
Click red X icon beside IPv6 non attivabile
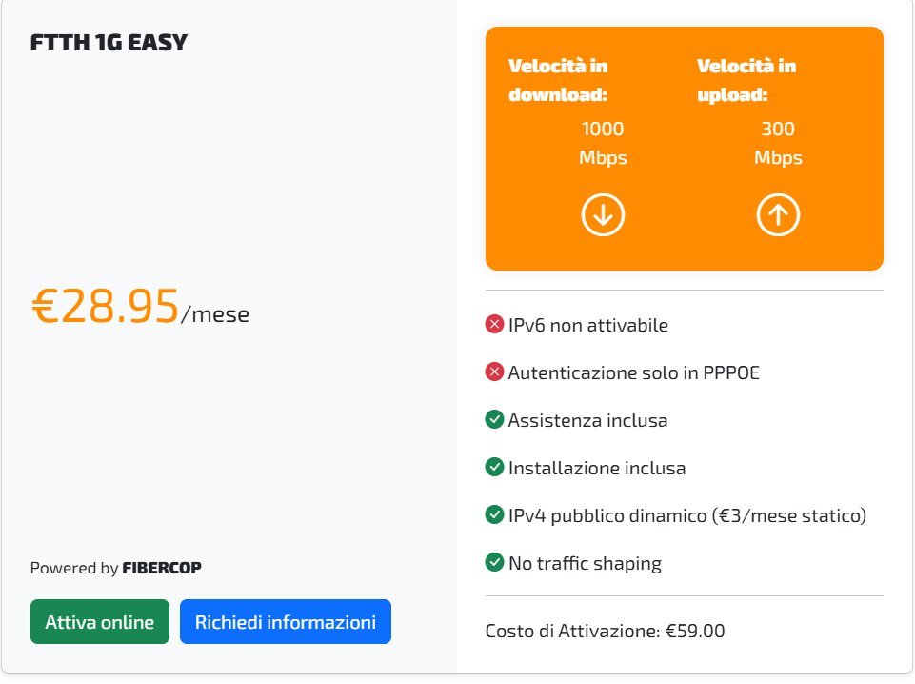click(494, 325)
